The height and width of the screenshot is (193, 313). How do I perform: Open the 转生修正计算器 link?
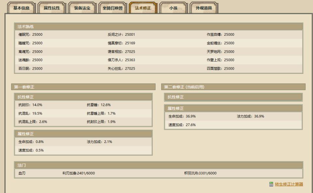tap(288, 184)
